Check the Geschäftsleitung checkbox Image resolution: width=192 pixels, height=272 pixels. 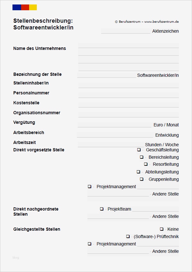coord(139,150)
